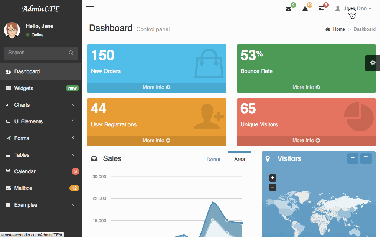
Task: Click the Home breadcrumb link
Action: point(339,29)
